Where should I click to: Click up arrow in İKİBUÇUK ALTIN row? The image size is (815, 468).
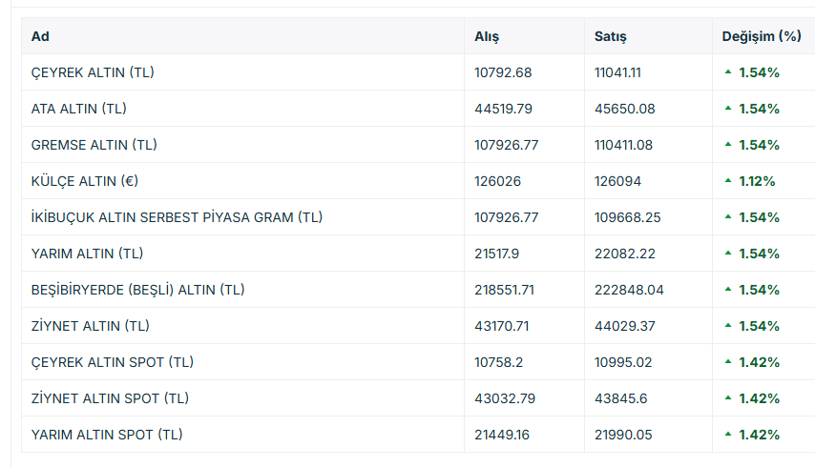pos(728,217)
